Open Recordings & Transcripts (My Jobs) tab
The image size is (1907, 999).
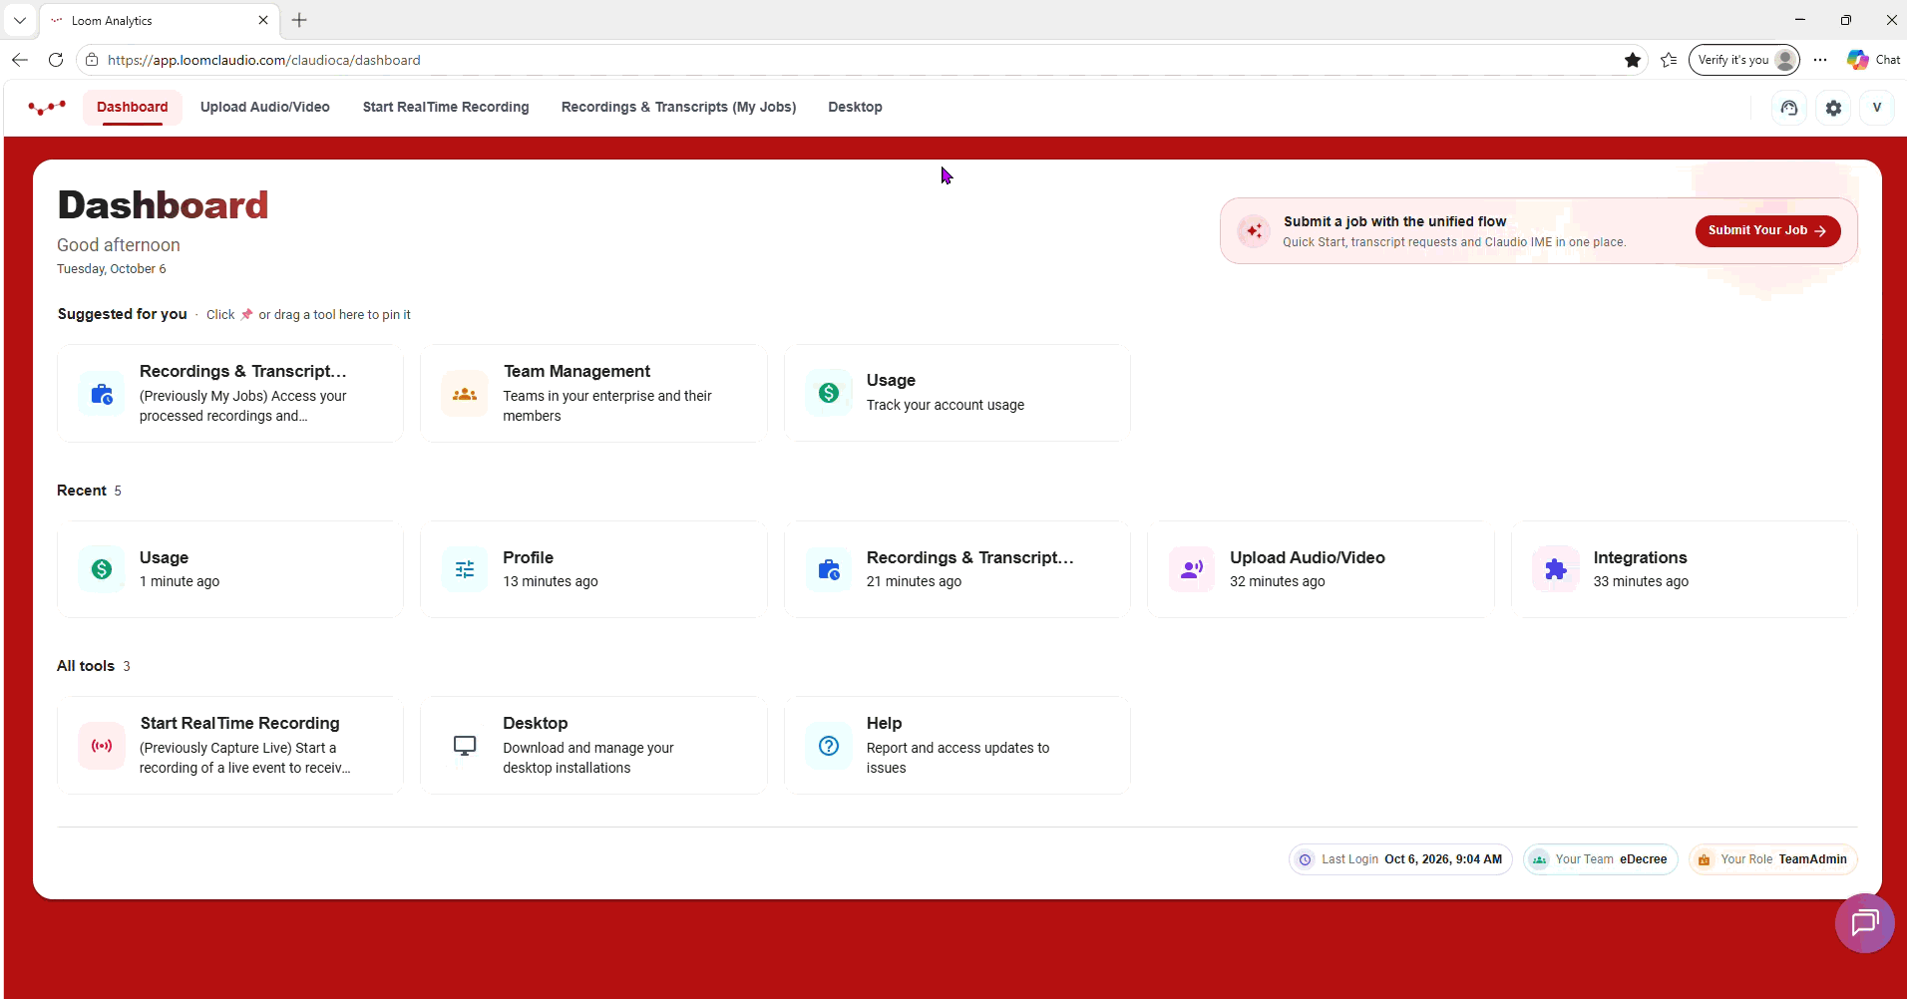coord(678,107)
